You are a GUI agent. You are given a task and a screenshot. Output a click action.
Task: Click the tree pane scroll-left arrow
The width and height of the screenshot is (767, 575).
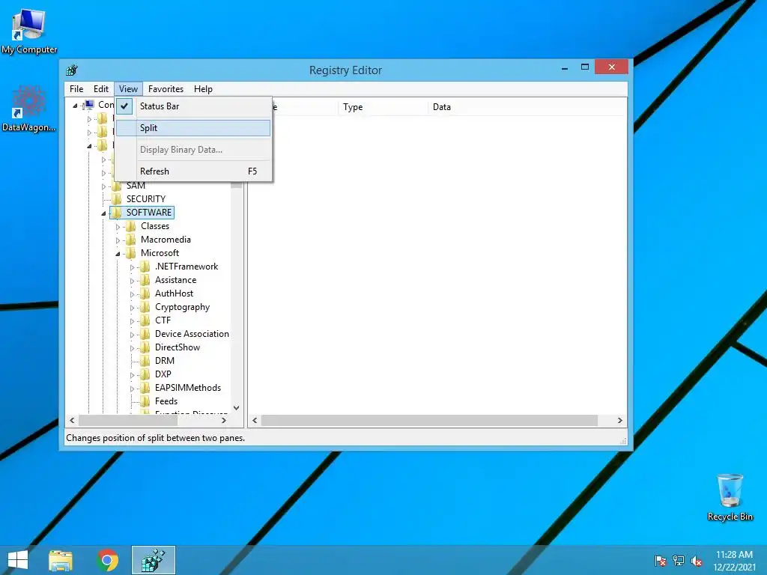pyautogui.click(x=73, y=421)
